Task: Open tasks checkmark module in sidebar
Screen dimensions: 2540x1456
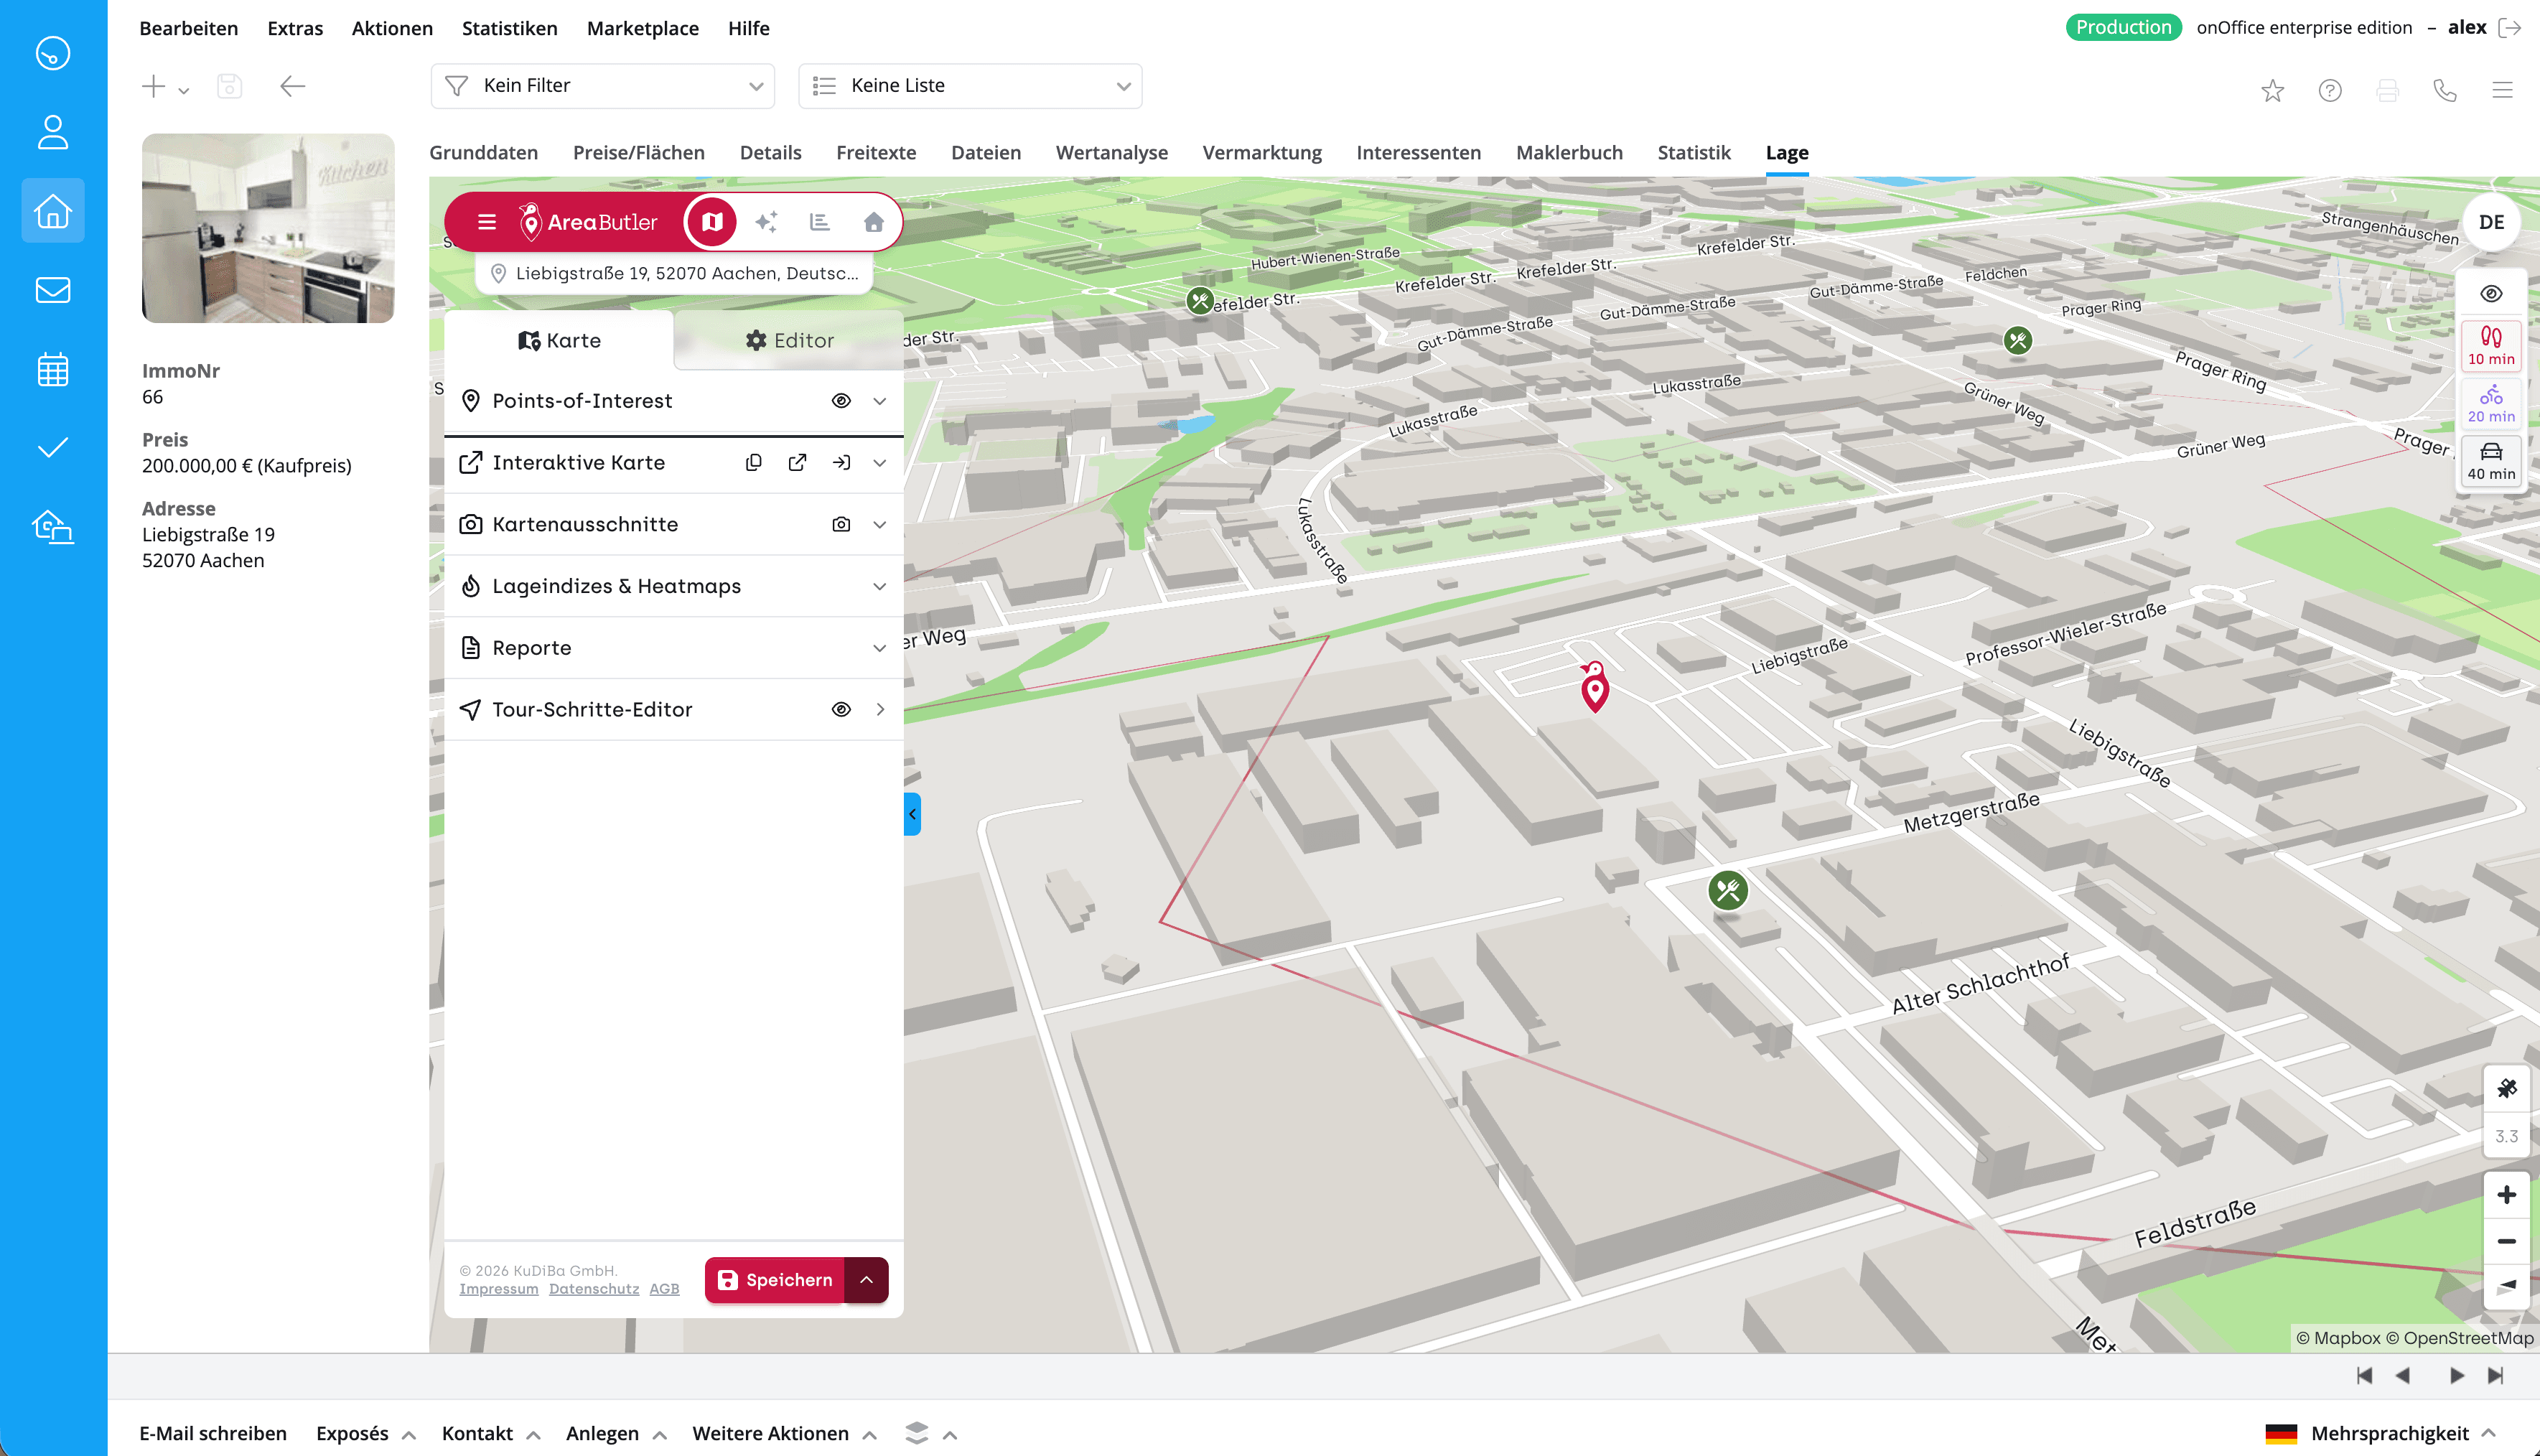Action: click(53, 447)
